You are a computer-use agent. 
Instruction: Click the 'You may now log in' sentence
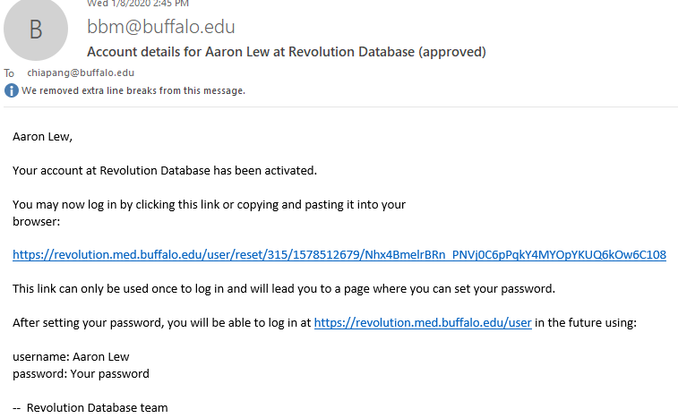point(209,204)
